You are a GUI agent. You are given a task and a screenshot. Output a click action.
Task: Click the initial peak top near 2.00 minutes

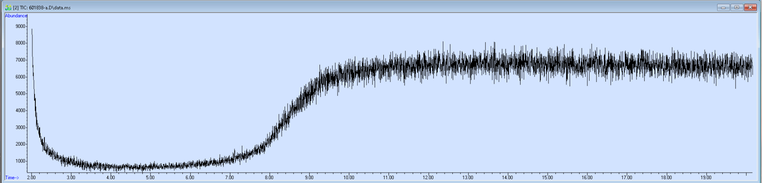click(32, 30)
